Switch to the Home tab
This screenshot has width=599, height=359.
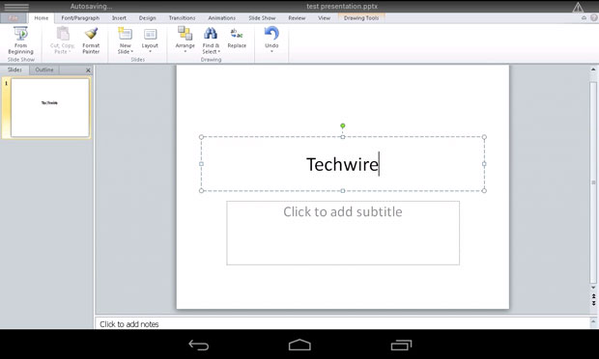tap(42, 18)
